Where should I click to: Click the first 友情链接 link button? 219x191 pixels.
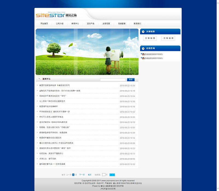(x=150, y=38)
